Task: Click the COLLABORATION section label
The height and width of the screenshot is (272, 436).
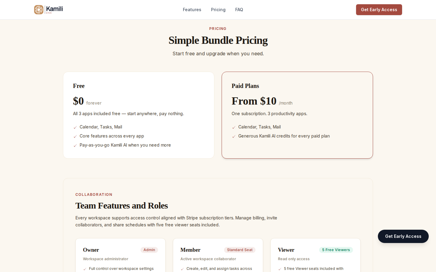Action: pos(94,195)
